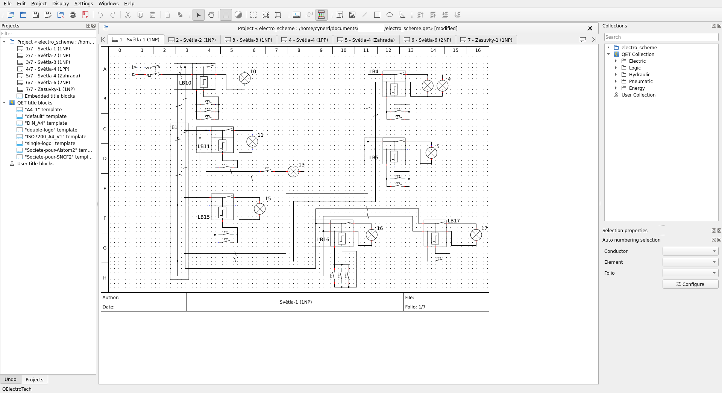The height and width of the screenshot is (393, 722).
Task: Click the Save project icon
Action: (36, 15)
